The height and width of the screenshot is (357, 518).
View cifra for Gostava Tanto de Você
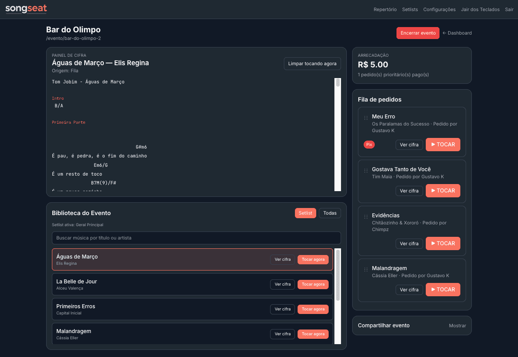[x=409, y=191]
